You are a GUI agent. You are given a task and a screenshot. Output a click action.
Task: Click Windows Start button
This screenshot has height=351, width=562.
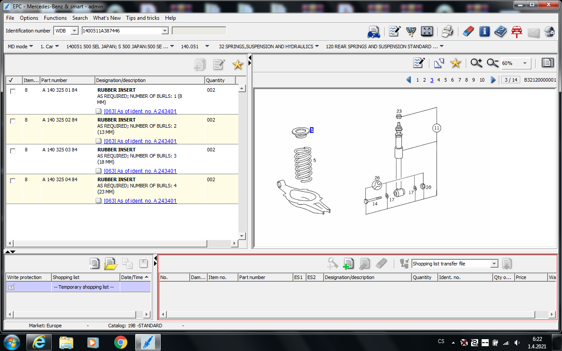(12, 342)
